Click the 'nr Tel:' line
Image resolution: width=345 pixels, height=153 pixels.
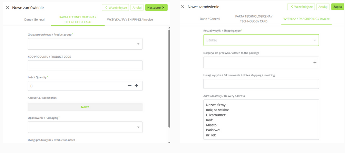coord(211,135)
